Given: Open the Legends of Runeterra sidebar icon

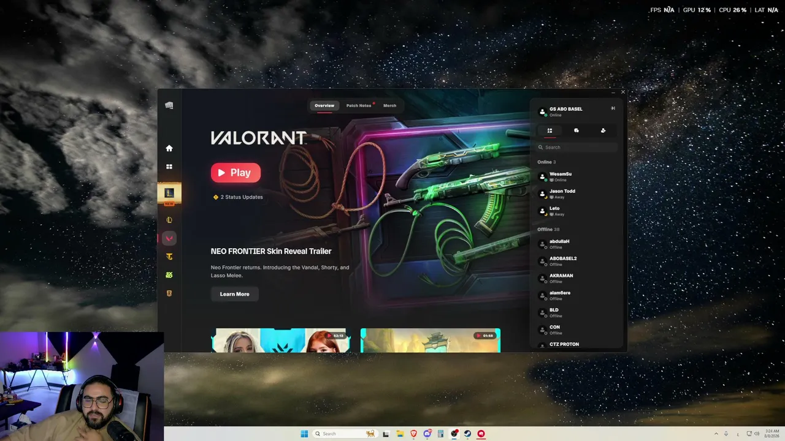Looking at the screenshot, I should point(169,293).
